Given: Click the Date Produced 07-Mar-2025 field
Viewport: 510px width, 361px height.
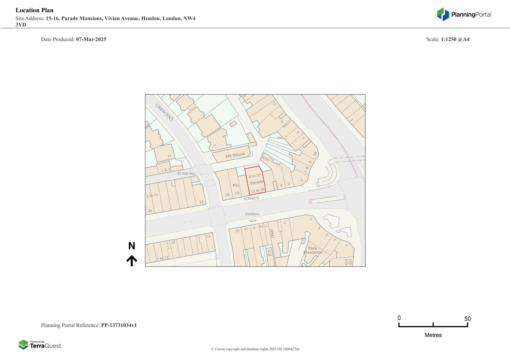Looking at the screenshot, I should click(x=74, y=39).
